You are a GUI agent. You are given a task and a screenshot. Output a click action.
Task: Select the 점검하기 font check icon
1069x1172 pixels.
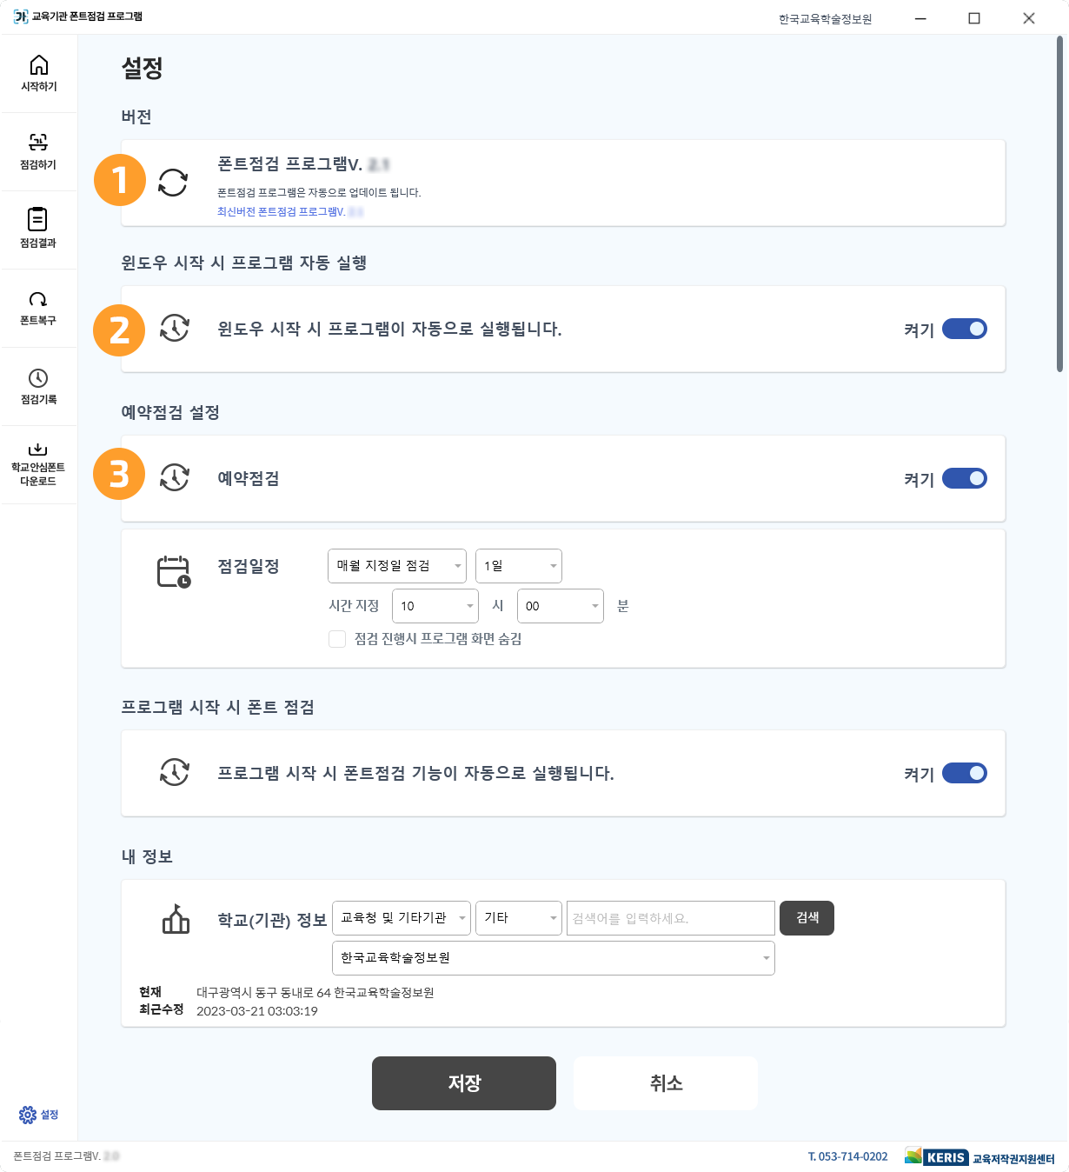(x=39, y=152)
